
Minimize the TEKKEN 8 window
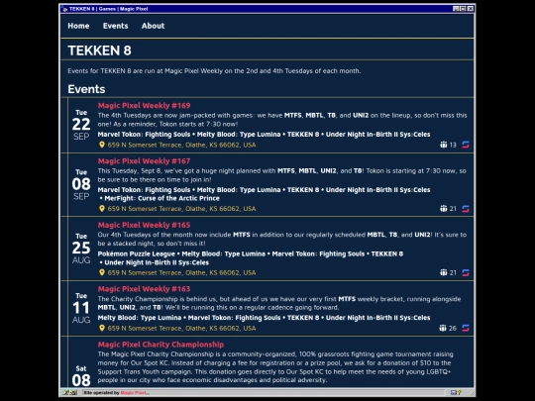point(456,9)
